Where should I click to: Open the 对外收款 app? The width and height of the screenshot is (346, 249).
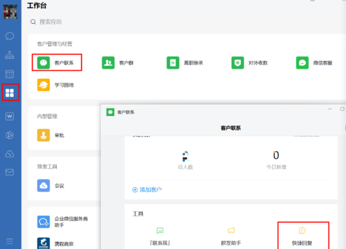pyautogui.click(x=249, y=63)
